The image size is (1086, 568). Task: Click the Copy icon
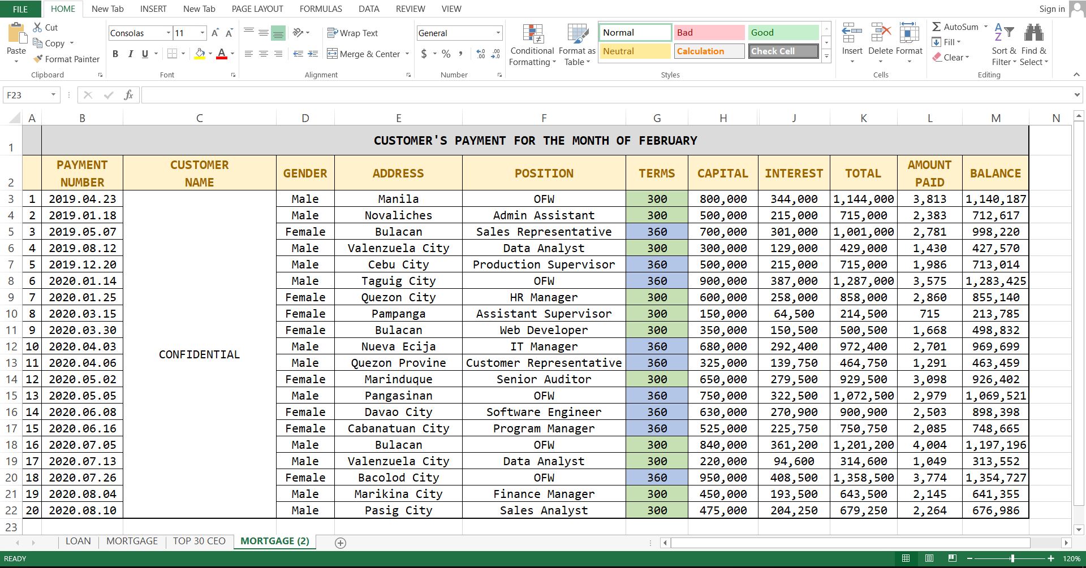38,43
